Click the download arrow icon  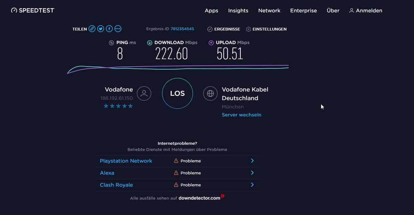pos(150,43)
